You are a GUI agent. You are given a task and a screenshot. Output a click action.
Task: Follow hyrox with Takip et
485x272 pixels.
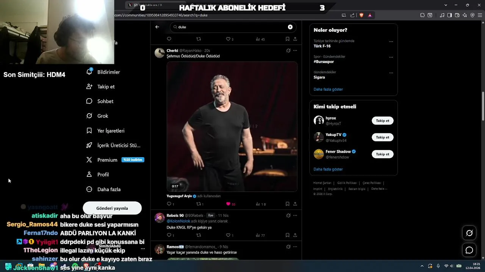tap(382, 121)
